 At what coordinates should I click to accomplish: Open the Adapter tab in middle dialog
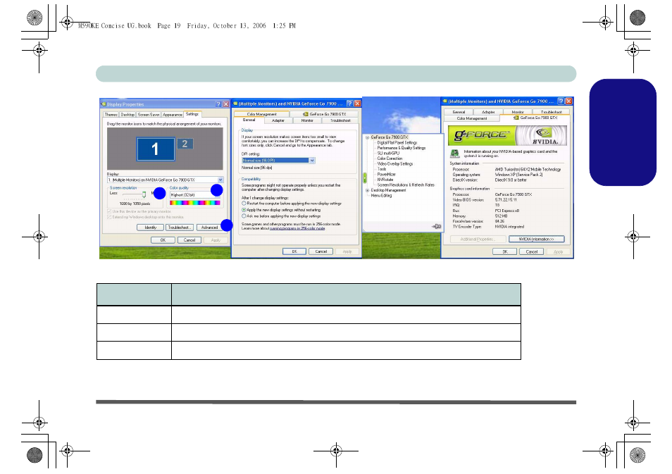point(278,120)
